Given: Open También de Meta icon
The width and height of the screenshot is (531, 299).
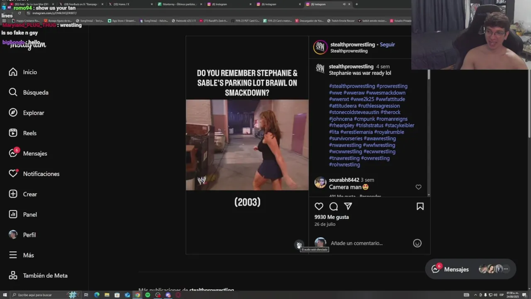Looking at the screenshot, I should (13, 275).
